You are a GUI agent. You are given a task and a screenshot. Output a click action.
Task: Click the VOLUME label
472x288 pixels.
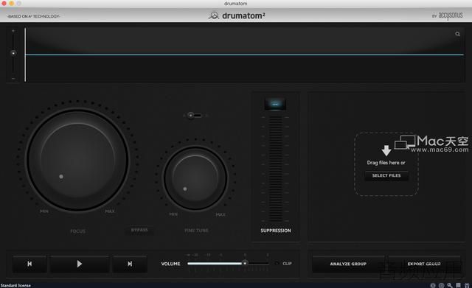170,264
